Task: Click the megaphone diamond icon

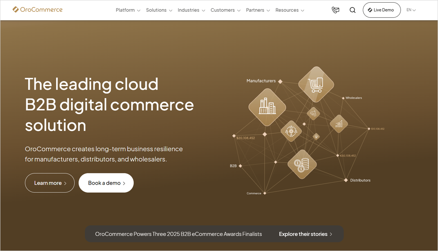Action: [x=313, y=113]
